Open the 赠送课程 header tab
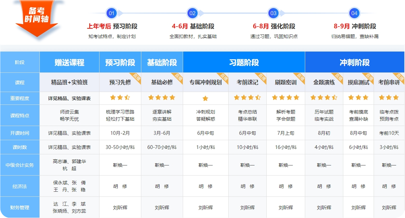This screenshot has width=405, height=218. click(69, 62)
